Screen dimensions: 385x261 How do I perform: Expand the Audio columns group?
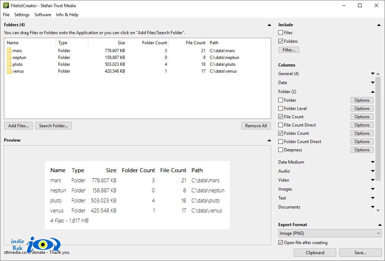coord(373,171)
